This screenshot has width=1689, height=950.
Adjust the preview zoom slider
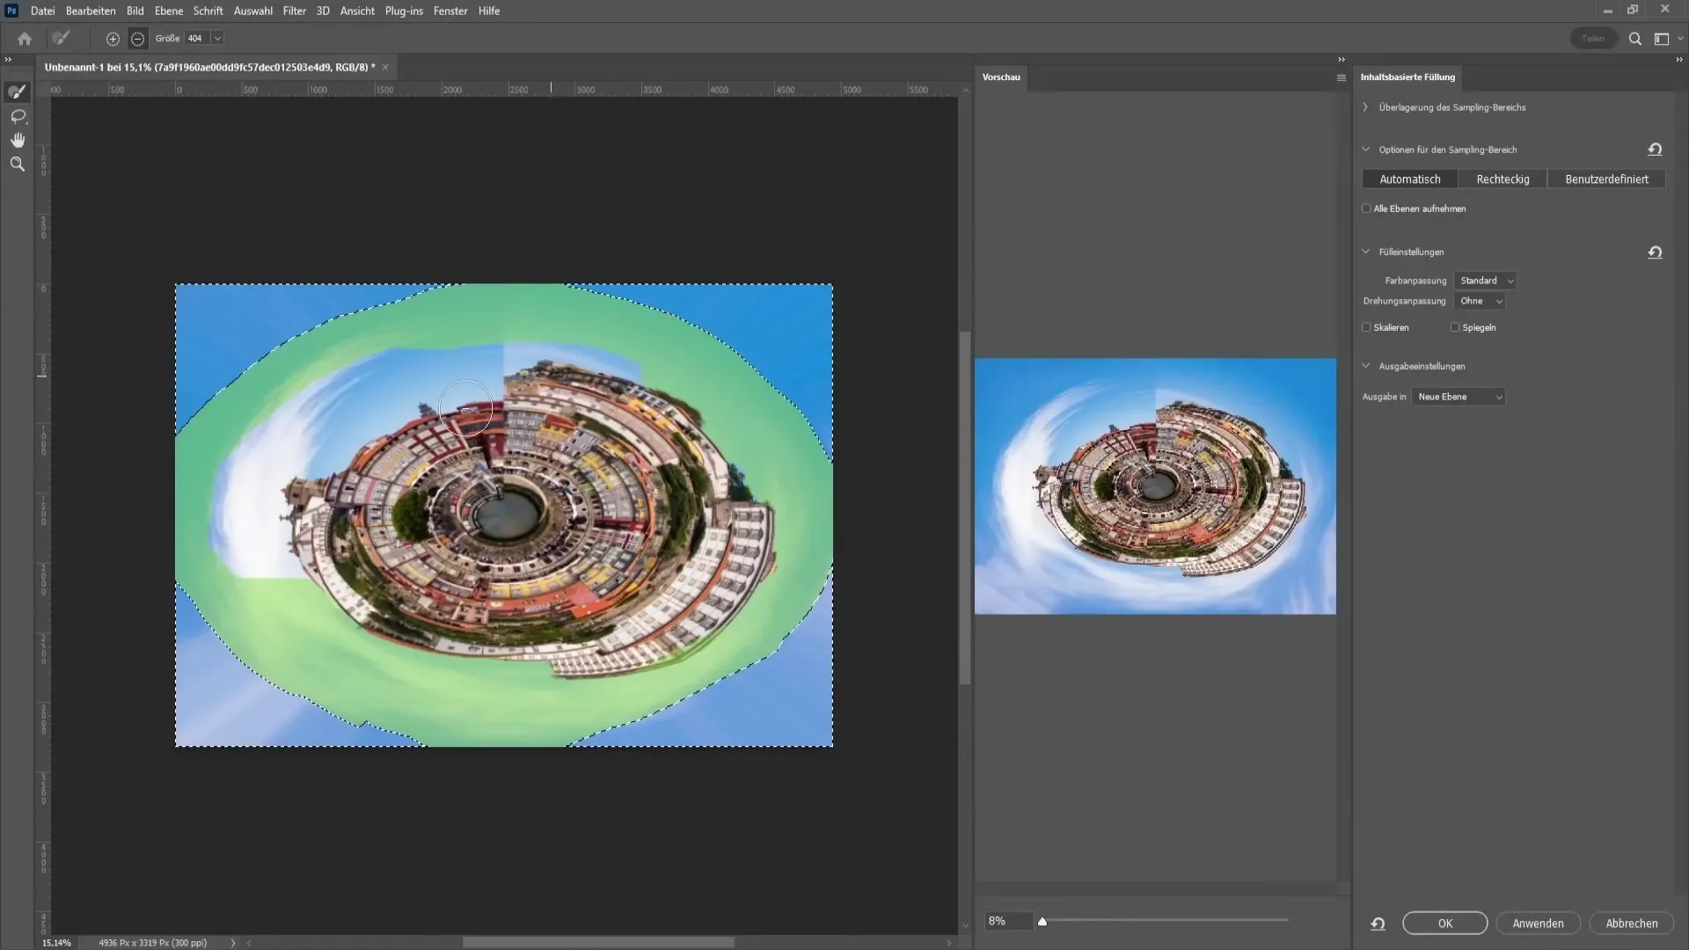click(1042, 922)
